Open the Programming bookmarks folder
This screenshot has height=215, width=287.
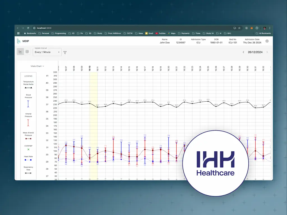(59, 33)
